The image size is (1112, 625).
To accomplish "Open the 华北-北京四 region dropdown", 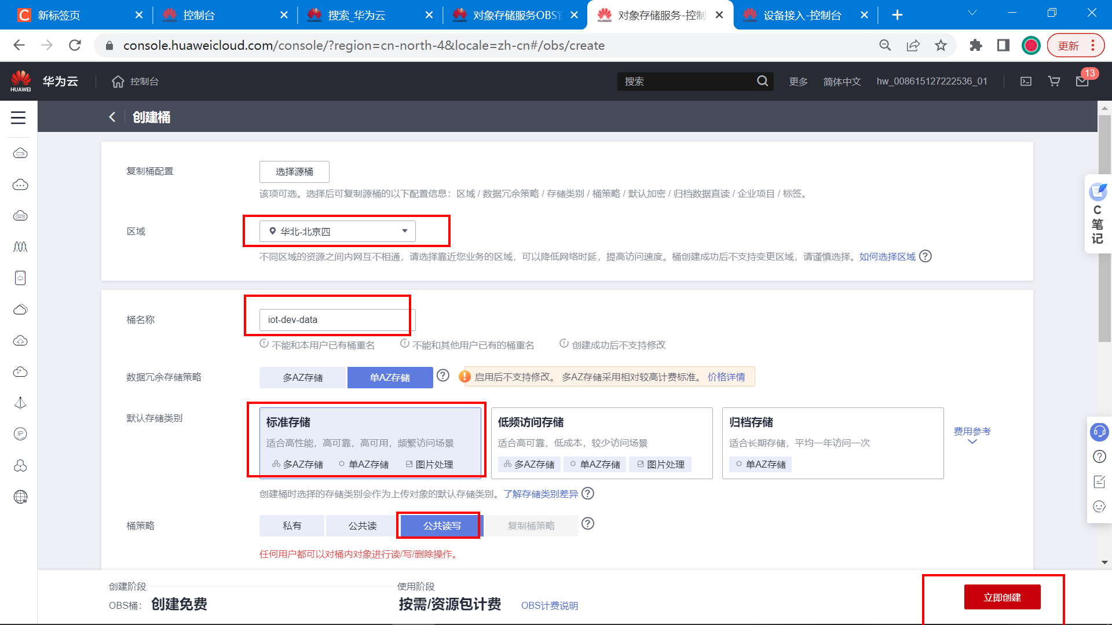I will pos(338,231).
